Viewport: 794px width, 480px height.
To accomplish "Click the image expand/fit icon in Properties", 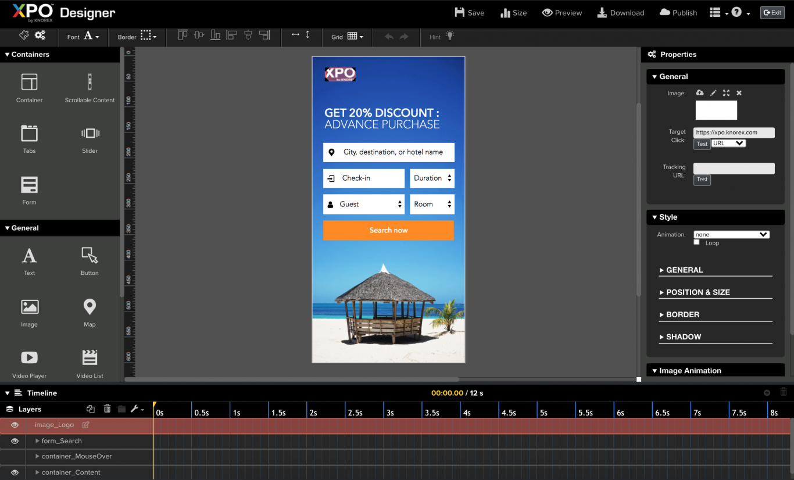I will (726, 93).
